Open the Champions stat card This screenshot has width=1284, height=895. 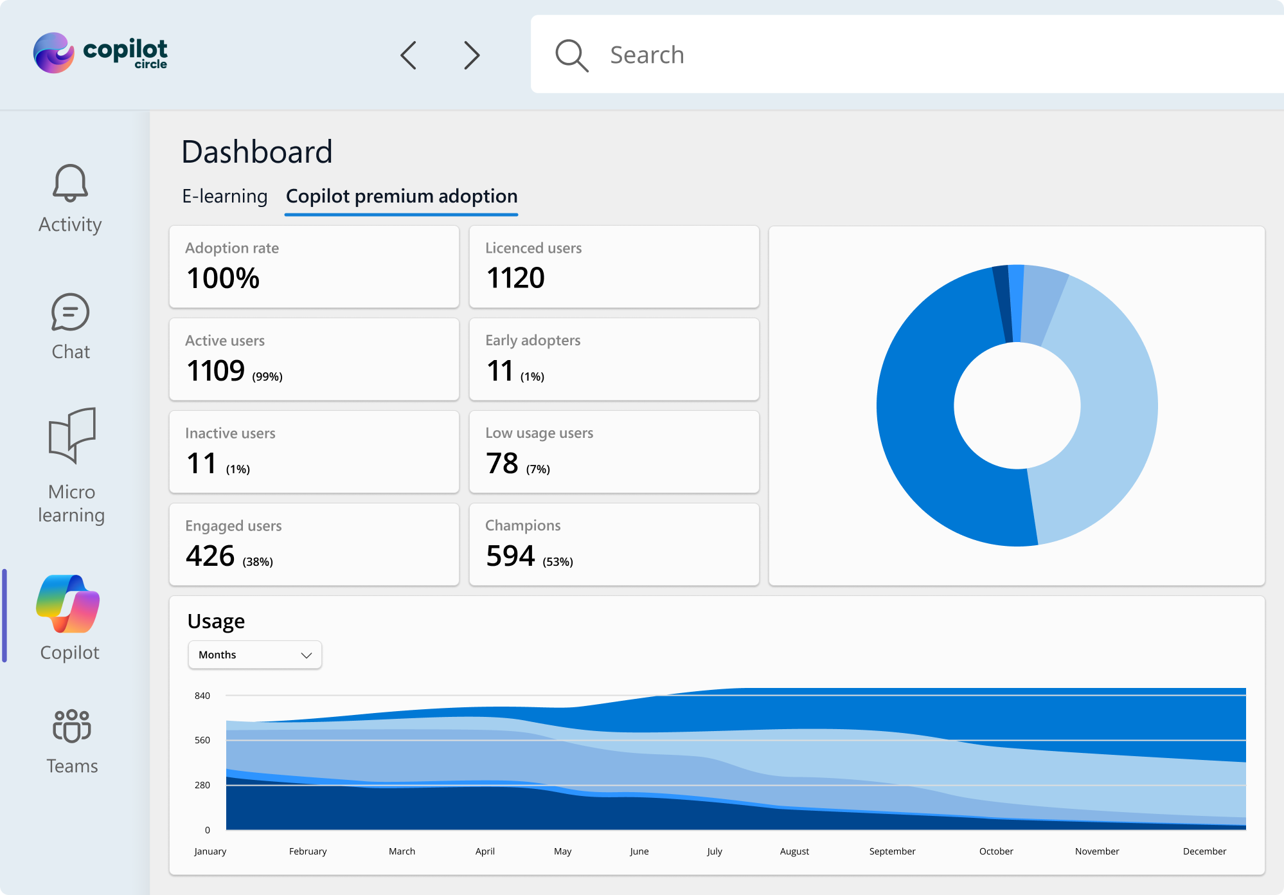click(x=614, y=544)
